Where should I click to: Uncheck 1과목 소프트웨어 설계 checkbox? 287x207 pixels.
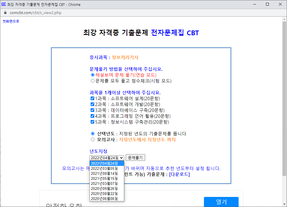point(92,98)
